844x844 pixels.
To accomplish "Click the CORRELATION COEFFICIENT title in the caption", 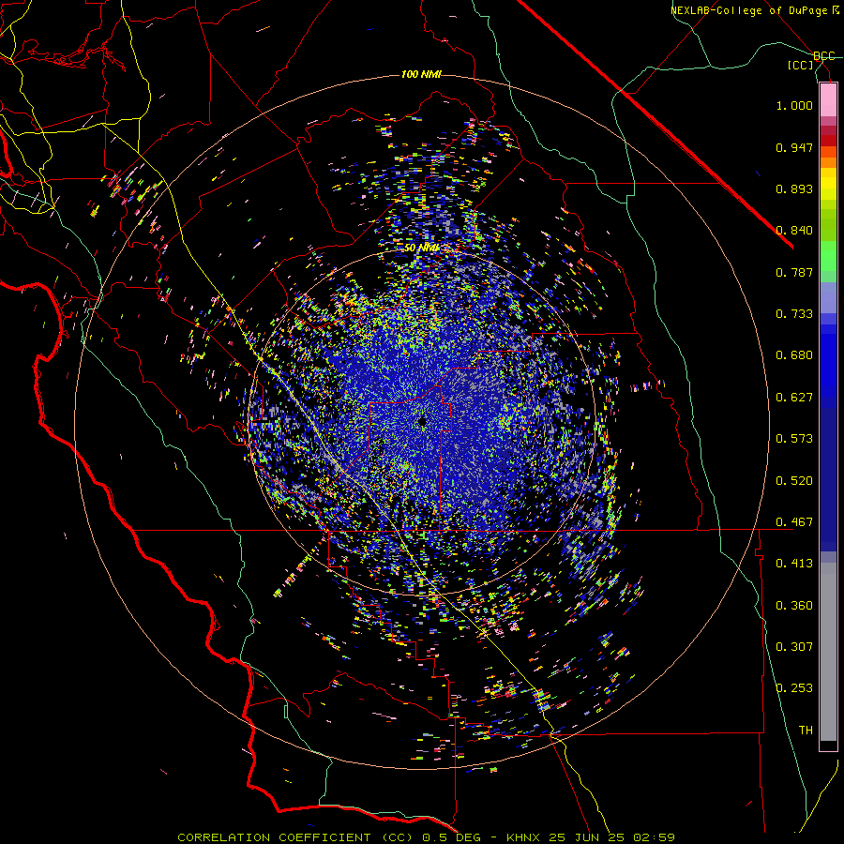I will (x=274, y=837).
